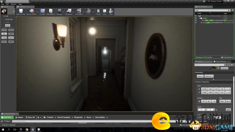Stop the play-in-editor session

click(x=105, y=12)
